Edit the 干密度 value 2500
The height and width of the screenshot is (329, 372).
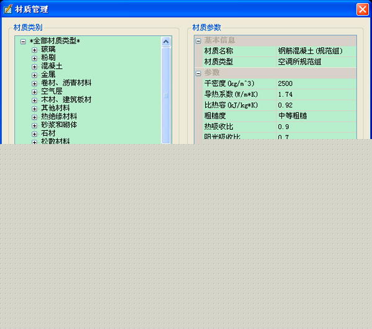tap(316, 84)
